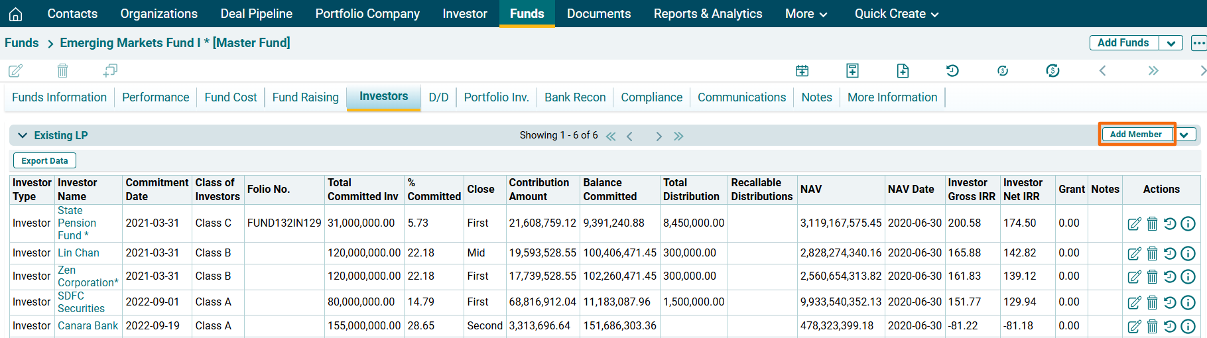
Task: Edit the State Pension Fund row
Action: 1134,223
